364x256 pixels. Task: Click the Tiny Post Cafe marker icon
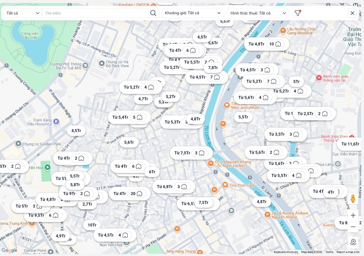point(225,185)
